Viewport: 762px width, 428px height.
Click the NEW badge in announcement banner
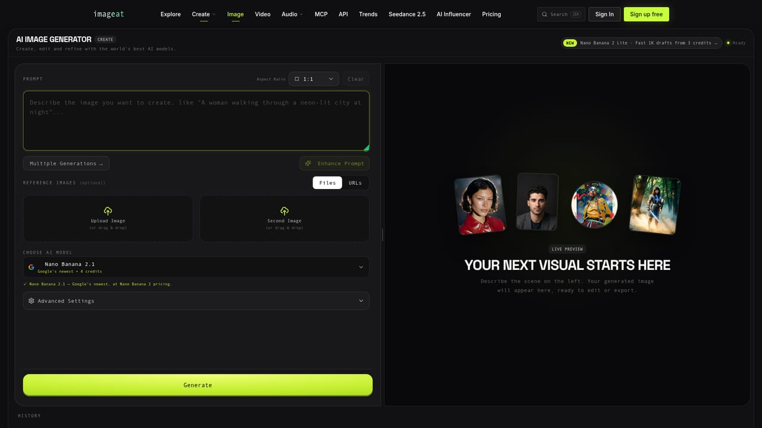tap(570, 43)
